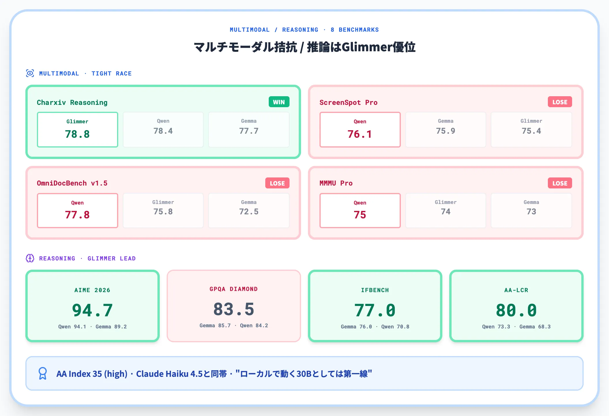
Task: Click the GPQA DIAMOND label
Action: tap(234, 289)
